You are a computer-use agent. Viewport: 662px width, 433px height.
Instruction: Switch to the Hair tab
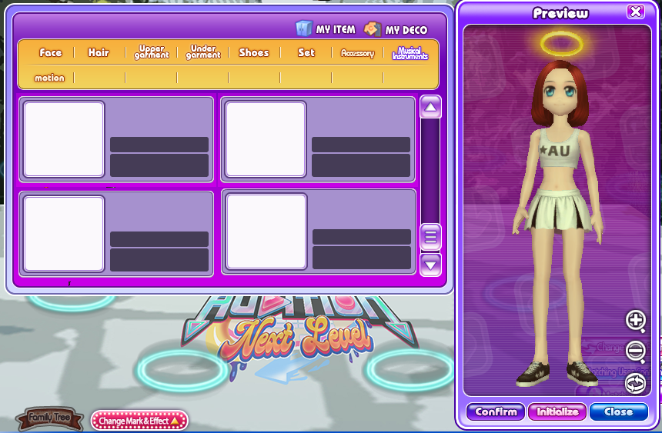[x=99, y=53]
